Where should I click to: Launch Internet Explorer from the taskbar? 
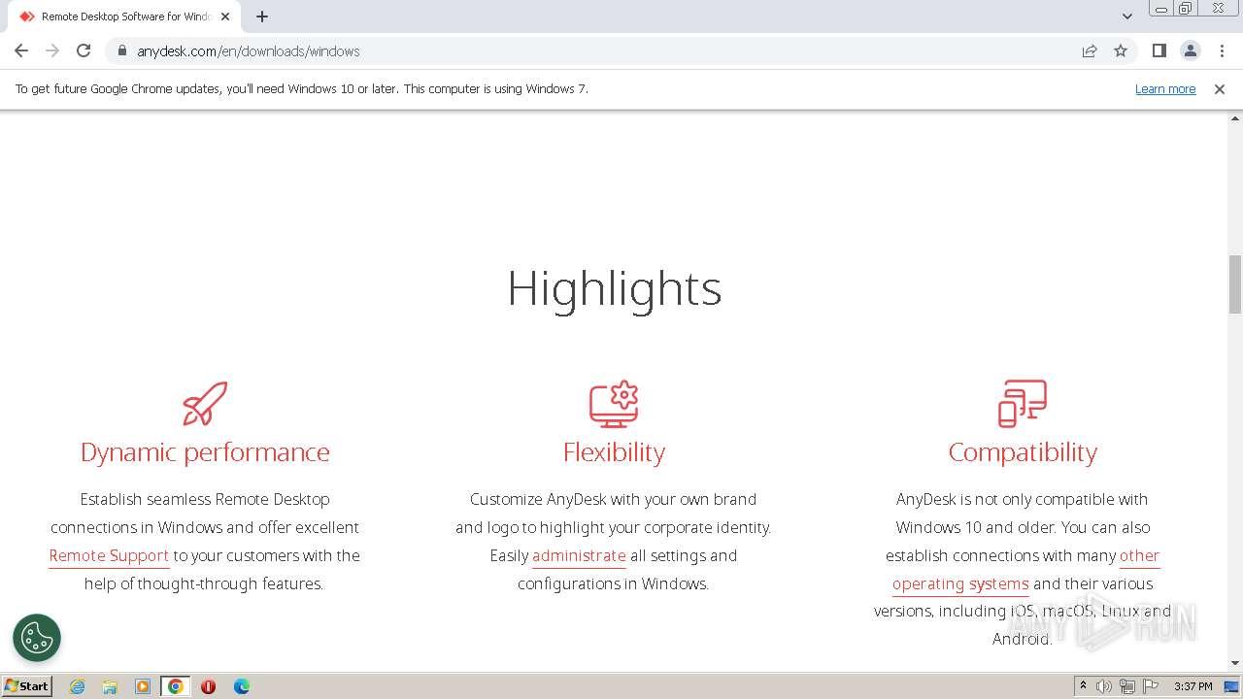(x=77, y=686)
